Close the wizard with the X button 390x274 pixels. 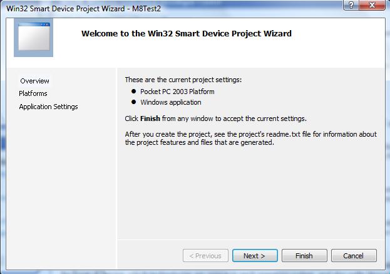pos(372,5)
